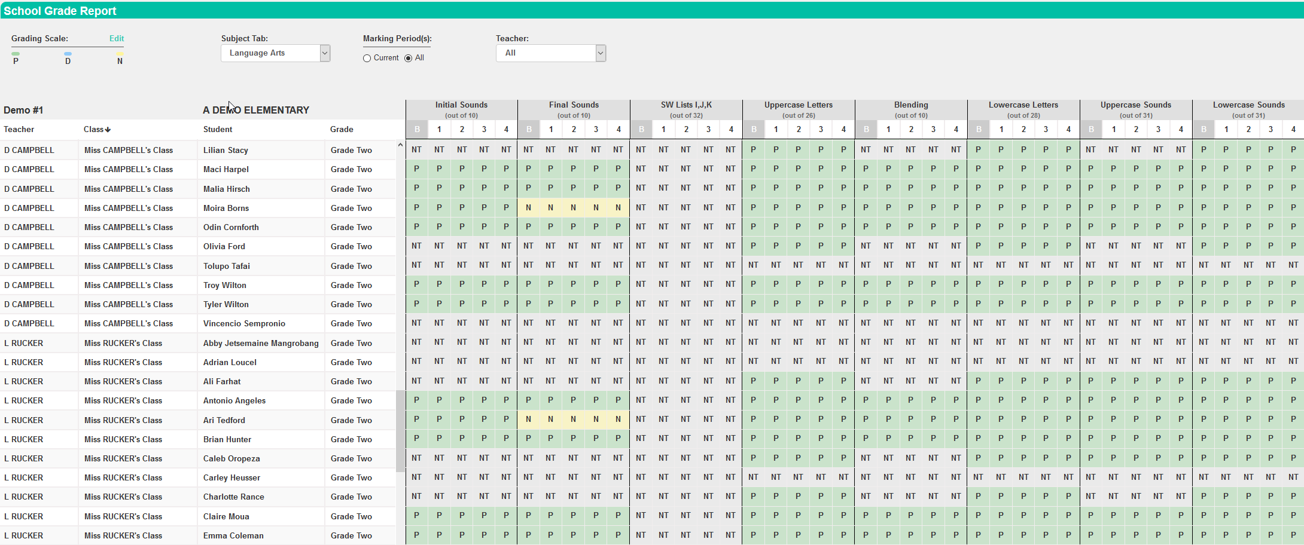Viewport: 1304px width, 545px height.
Task: Click the scroll up arrow of student list
Action: tap(400, 145)
